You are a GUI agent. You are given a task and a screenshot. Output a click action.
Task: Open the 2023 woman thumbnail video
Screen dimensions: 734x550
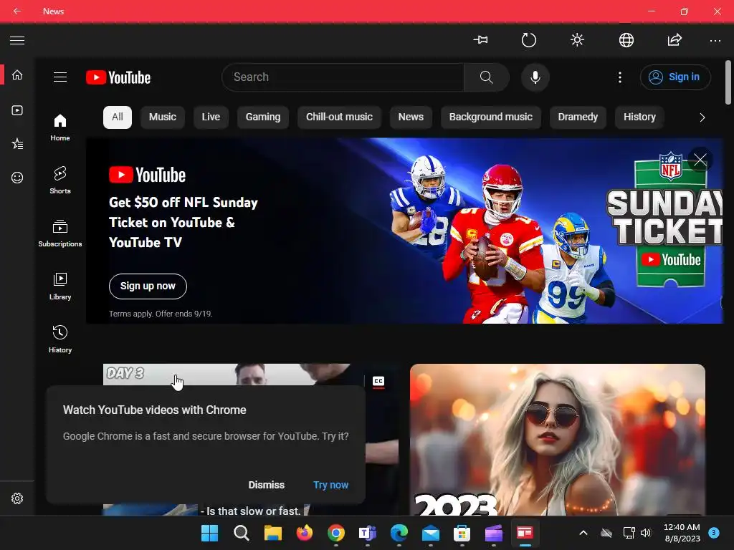pos(558,440)
